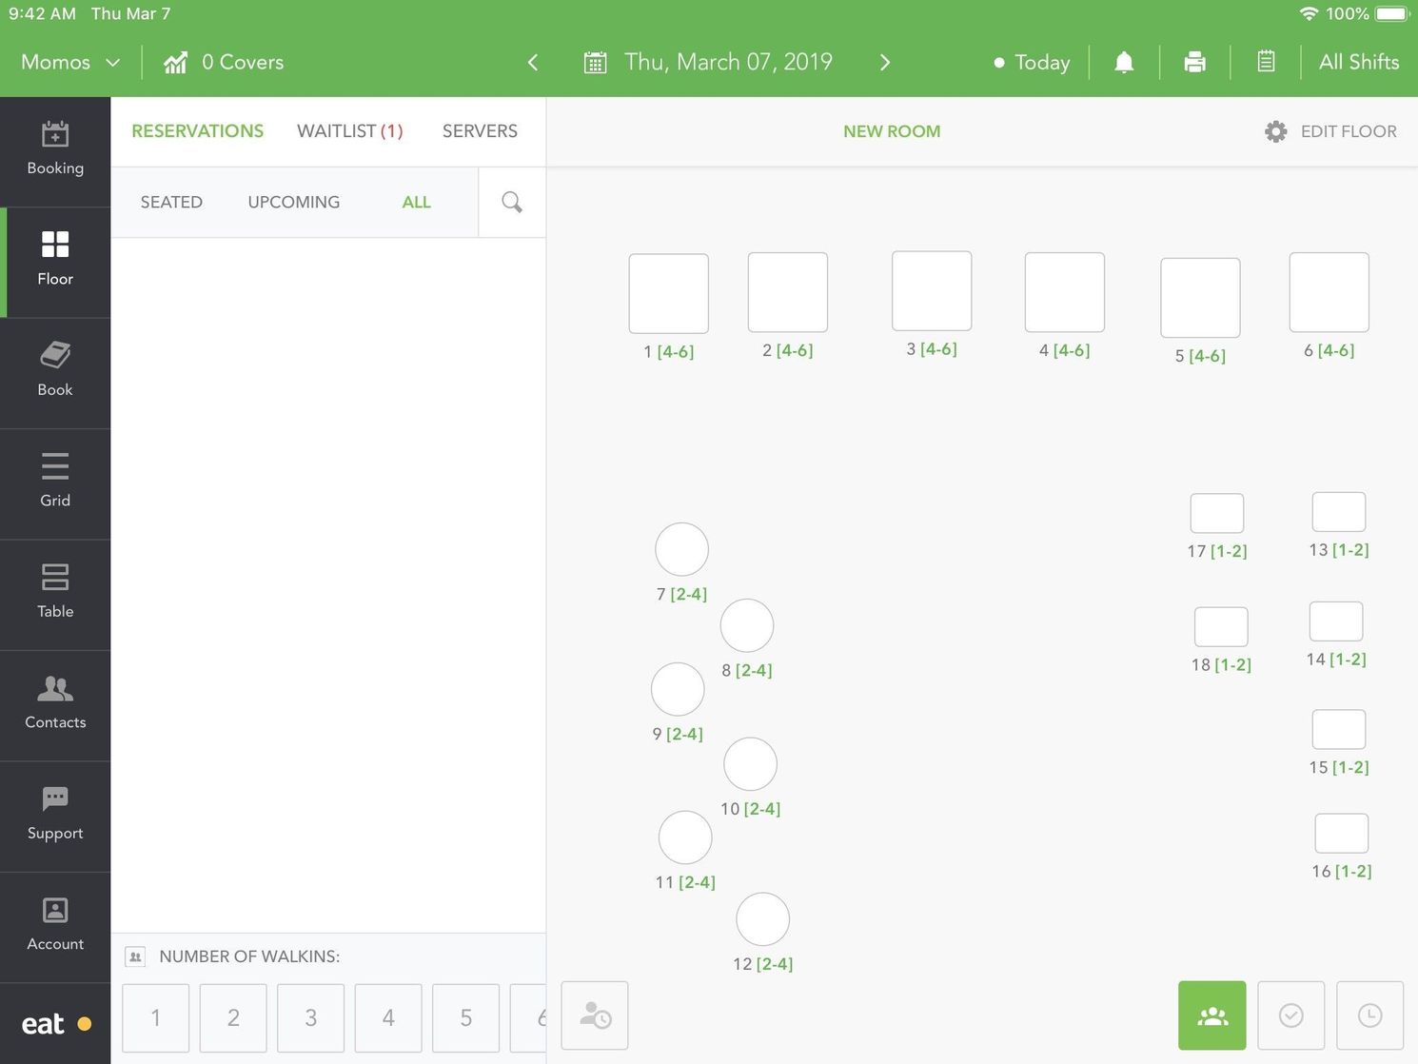Screen dimensions: 1418x1064
Task: Add a walk-in of 3 guests
Action: click(x=311, y=1018)
